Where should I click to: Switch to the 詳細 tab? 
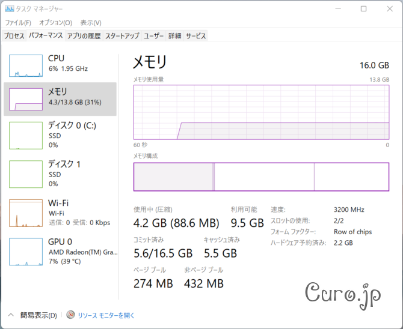coord(174,36)
